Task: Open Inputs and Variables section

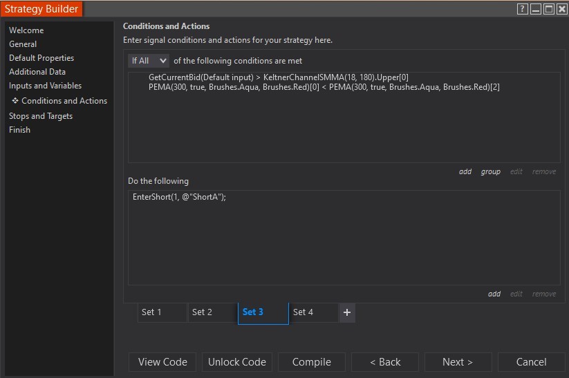Action: coord(45,86)
